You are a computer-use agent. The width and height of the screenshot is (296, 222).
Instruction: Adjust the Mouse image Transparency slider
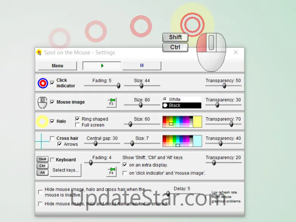click(x=223, y=105)
